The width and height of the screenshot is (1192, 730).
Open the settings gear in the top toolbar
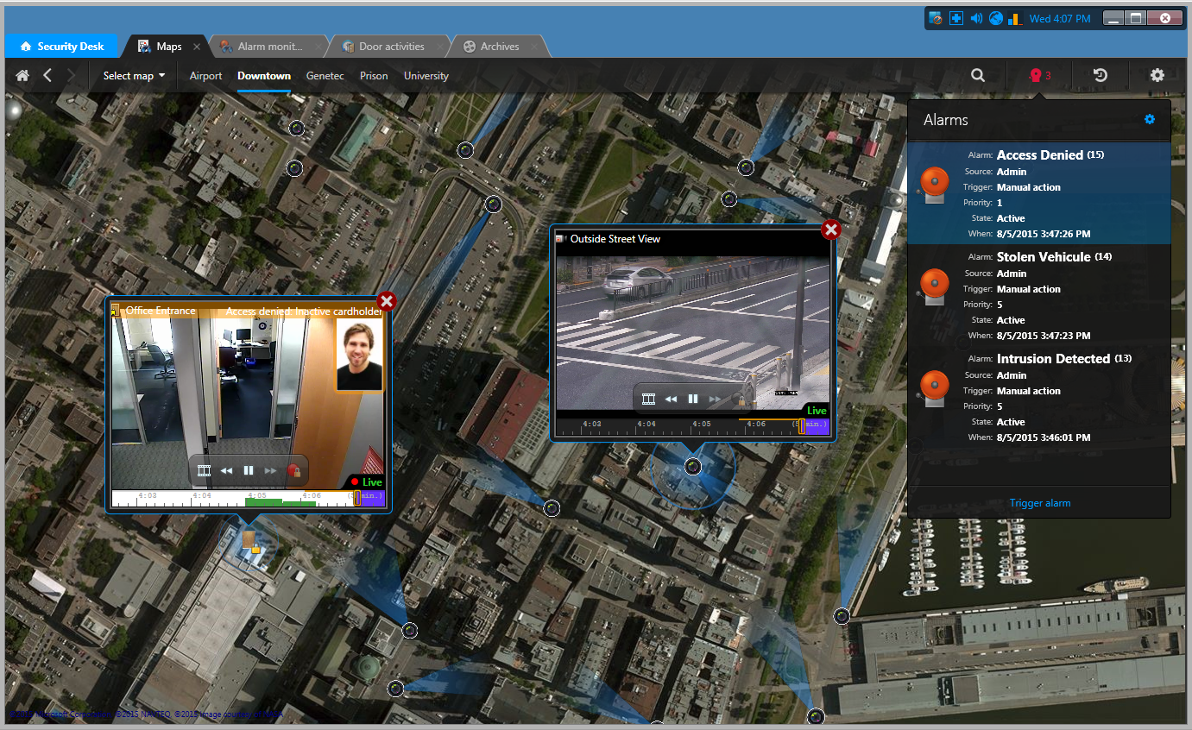click(x=1157, y=75)
